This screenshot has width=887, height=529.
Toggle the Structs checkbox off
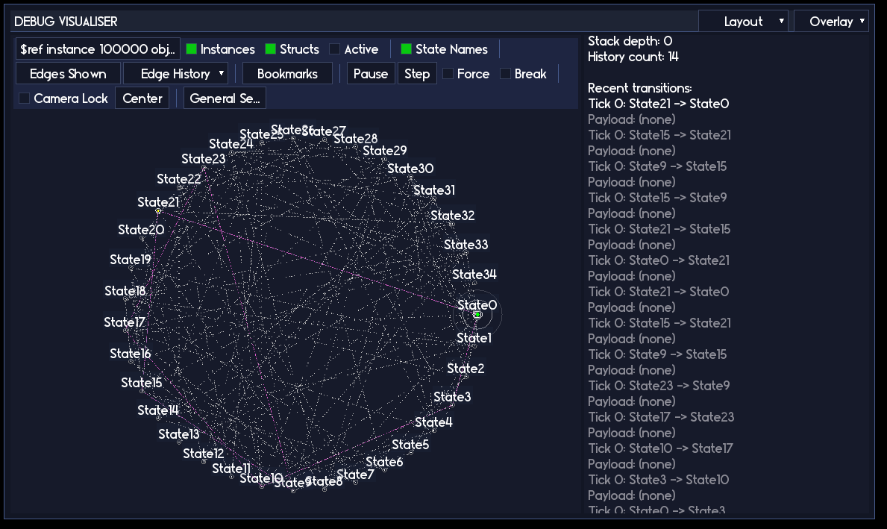point(268,48)
